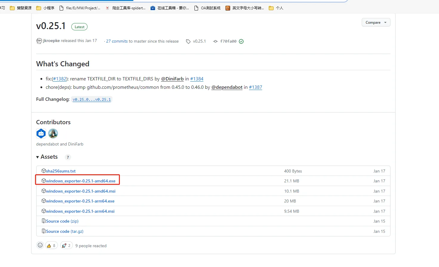Open dependabot contributor avatar
Image resolution: width=439 pixels, height=267 pixels.
pos(41,133)
